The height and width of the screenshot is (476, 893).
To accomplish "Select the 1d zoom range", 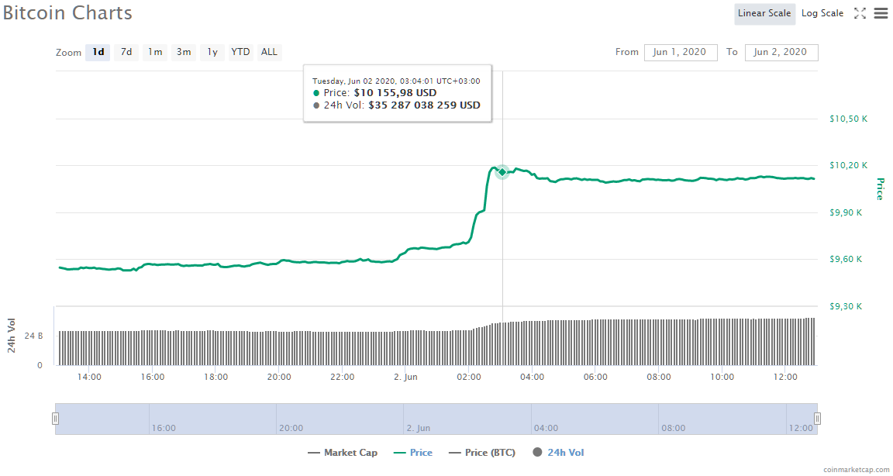I will point(97,52).
